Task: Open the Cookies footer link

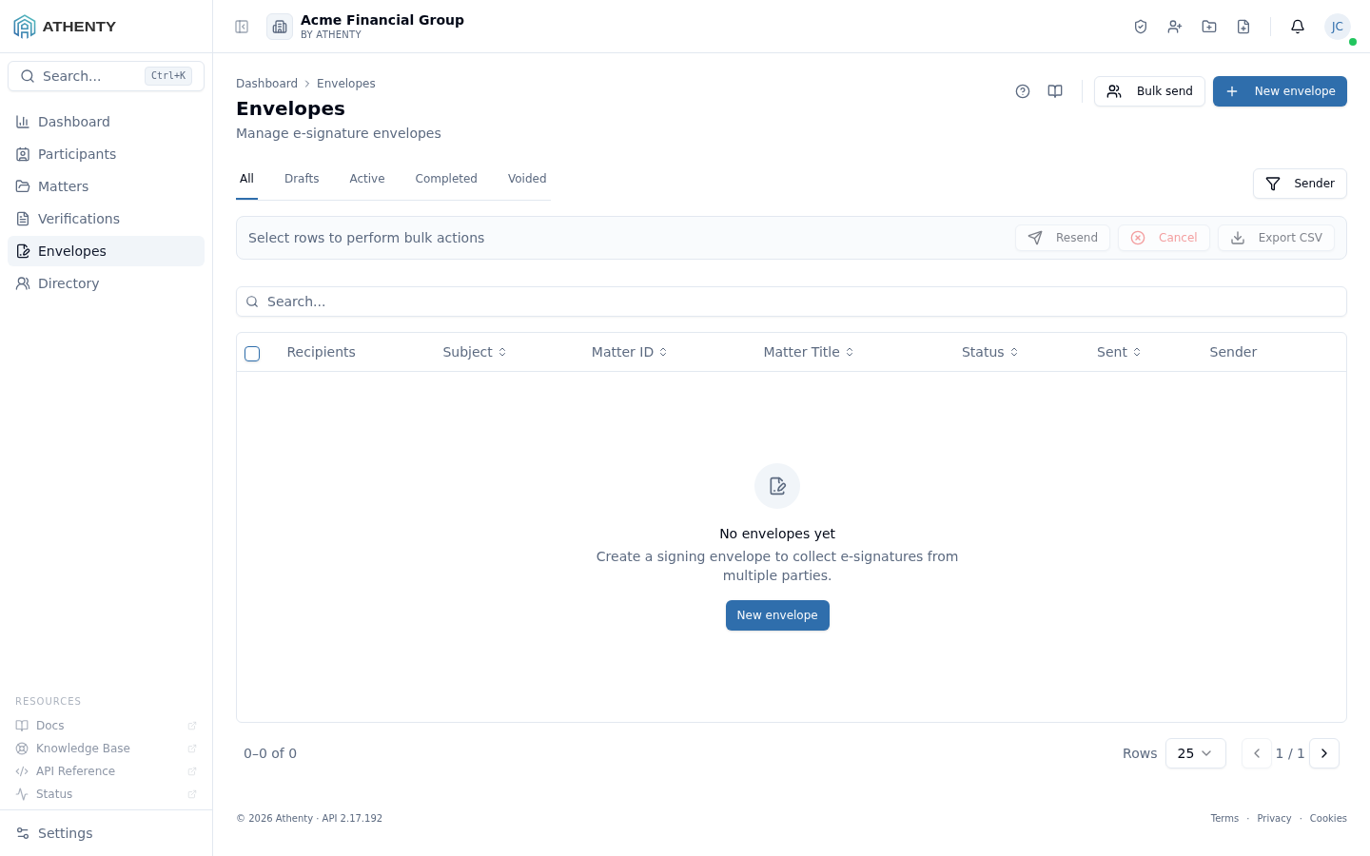Action: (1328, 818)
